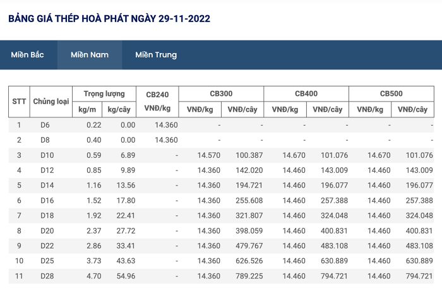
Task: Click the kg/cây subheader
Action: click(x=119, y=109)
